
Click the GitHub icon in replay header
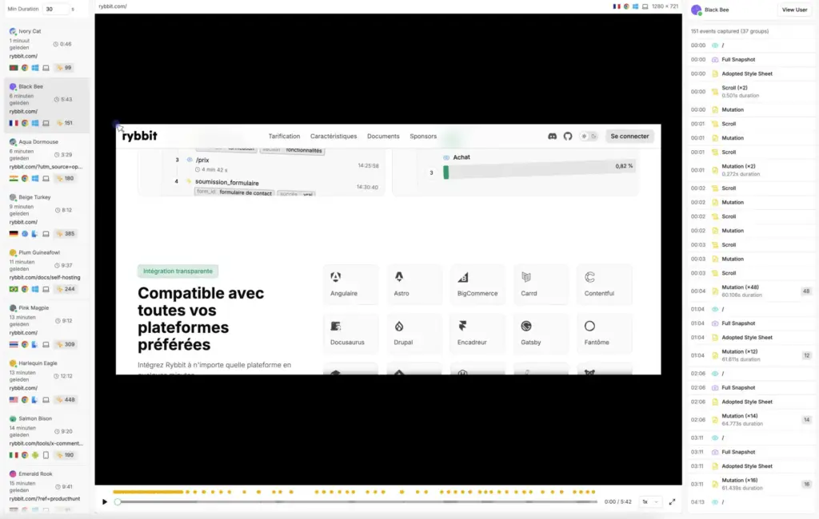(x=568, y=137)
